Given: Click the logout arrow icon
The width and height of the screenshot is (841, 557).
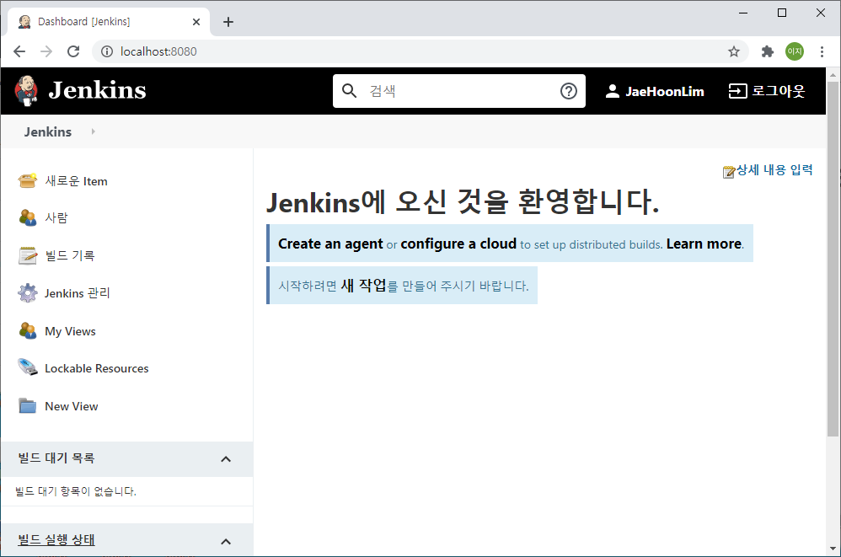Looking at the screenshot, I should 737,91.
